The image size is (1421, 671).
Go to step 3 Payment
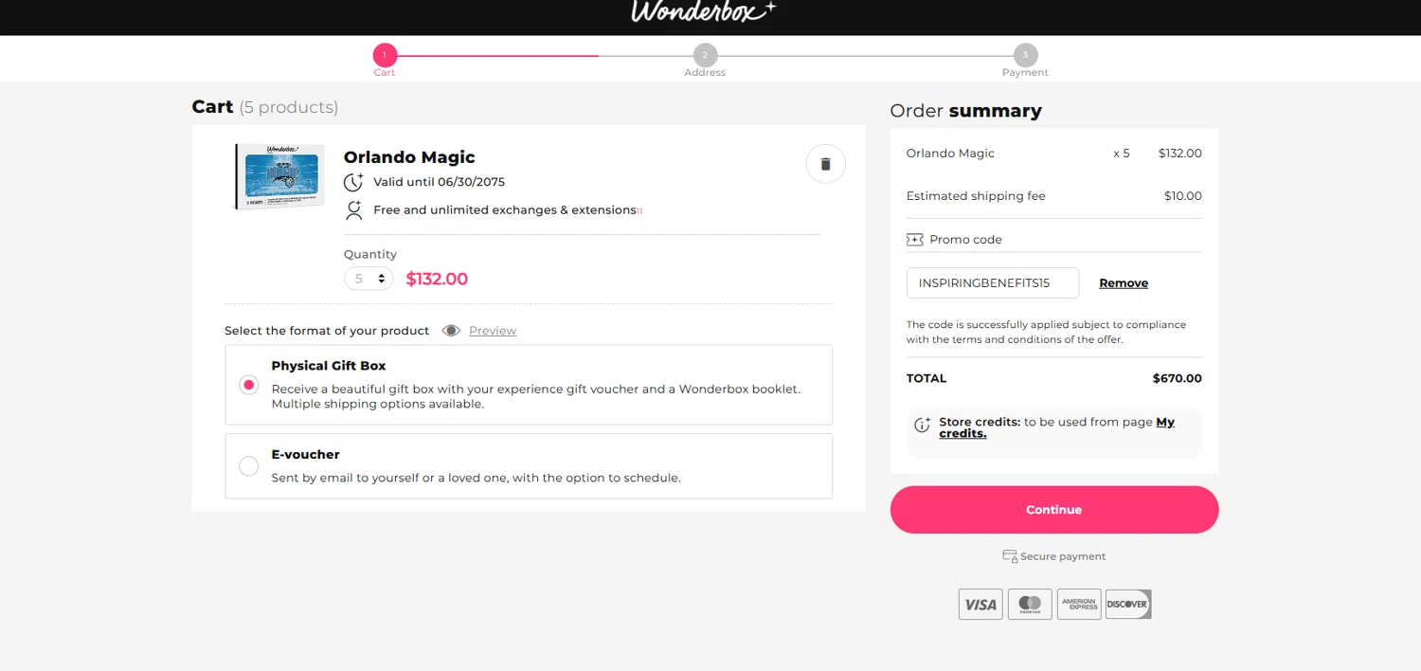pos(1025,60)
